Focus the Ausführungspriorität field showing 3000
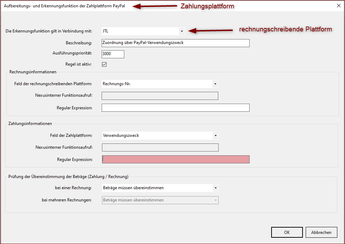This screenshot has width=345, height=244. (x=113, y=54)
